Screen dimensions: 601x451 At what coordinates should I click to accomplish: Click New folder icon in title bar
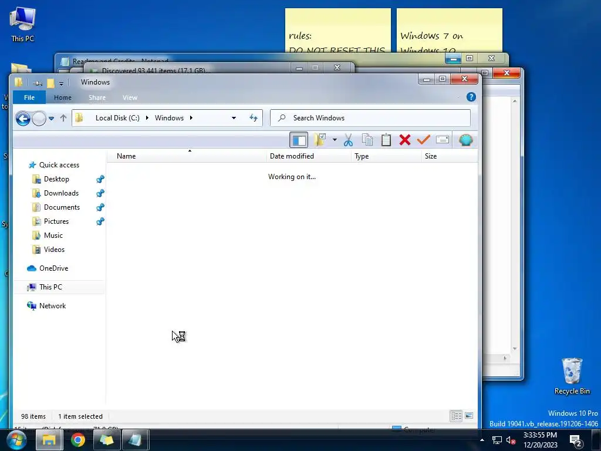(x=50, y=83)
